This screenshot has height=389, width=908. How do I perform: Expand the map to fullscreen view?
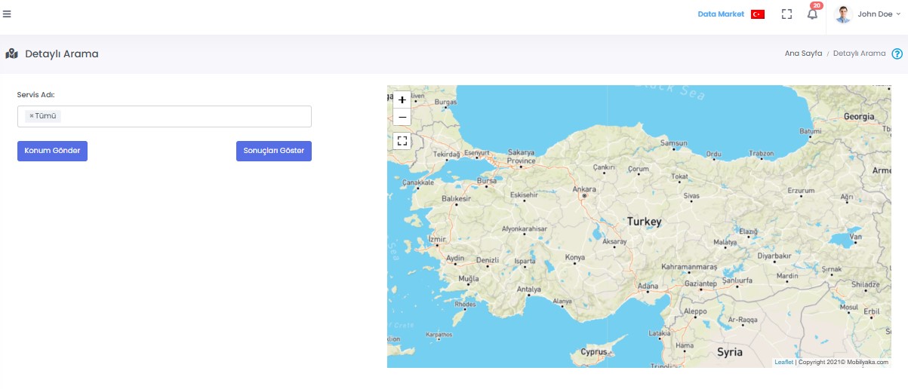pos(402,141)
